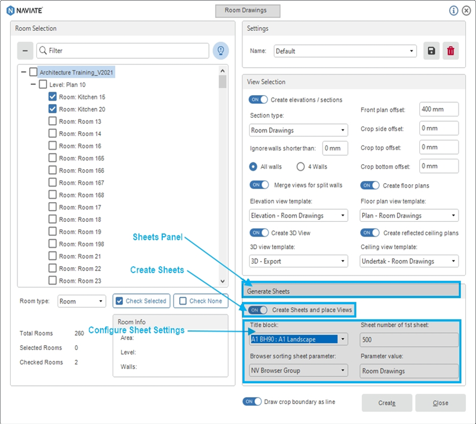The width and height of the screenshot is (476, 424).
Task: Click room list scrollbar down arrow
Action: 222,281
